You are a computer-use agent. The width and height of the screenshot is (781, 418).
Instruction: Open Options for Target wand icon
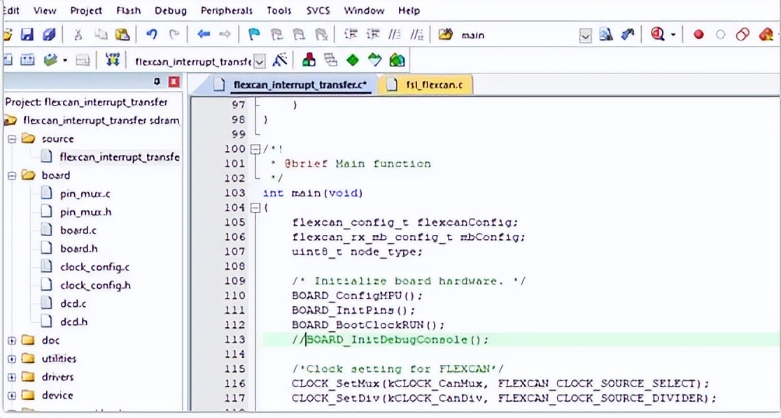click(280, 60)
